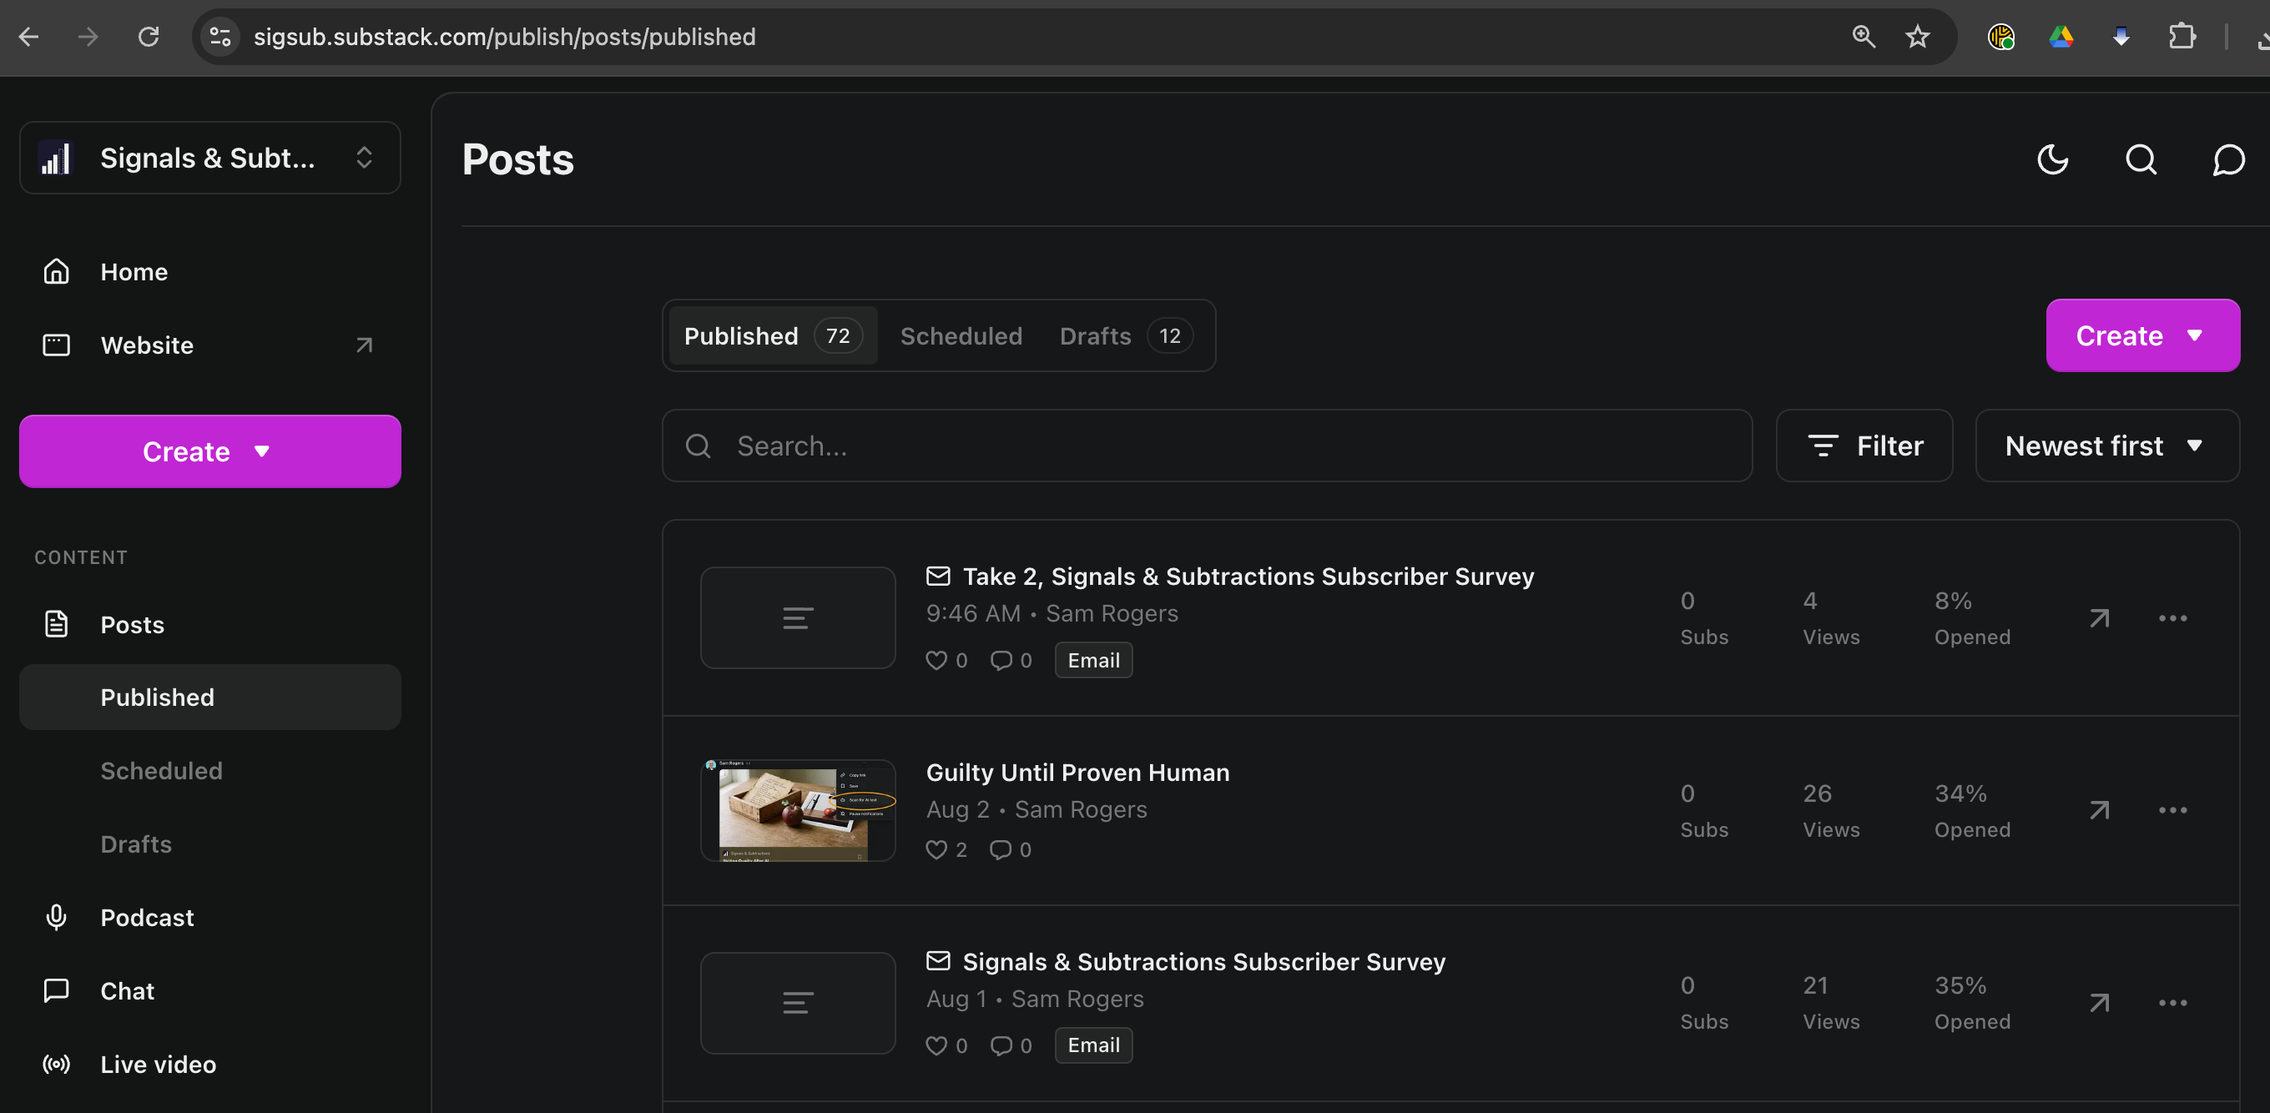Open Podcast in sidebar
This screenshot has height=1113, width=2270.
(x=209, y=918)
